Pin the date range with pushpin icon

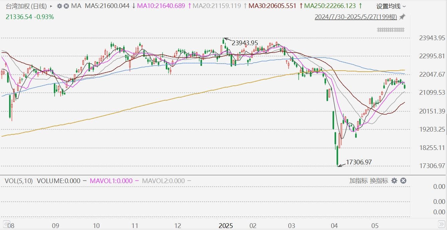click(402, 17)
